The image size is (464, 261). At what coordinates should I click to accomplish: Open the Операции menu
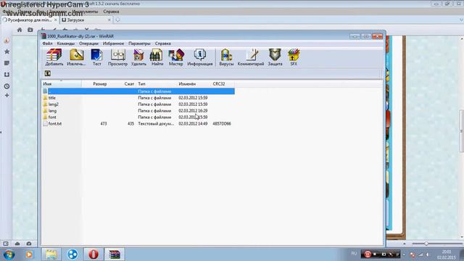[88, 43]
